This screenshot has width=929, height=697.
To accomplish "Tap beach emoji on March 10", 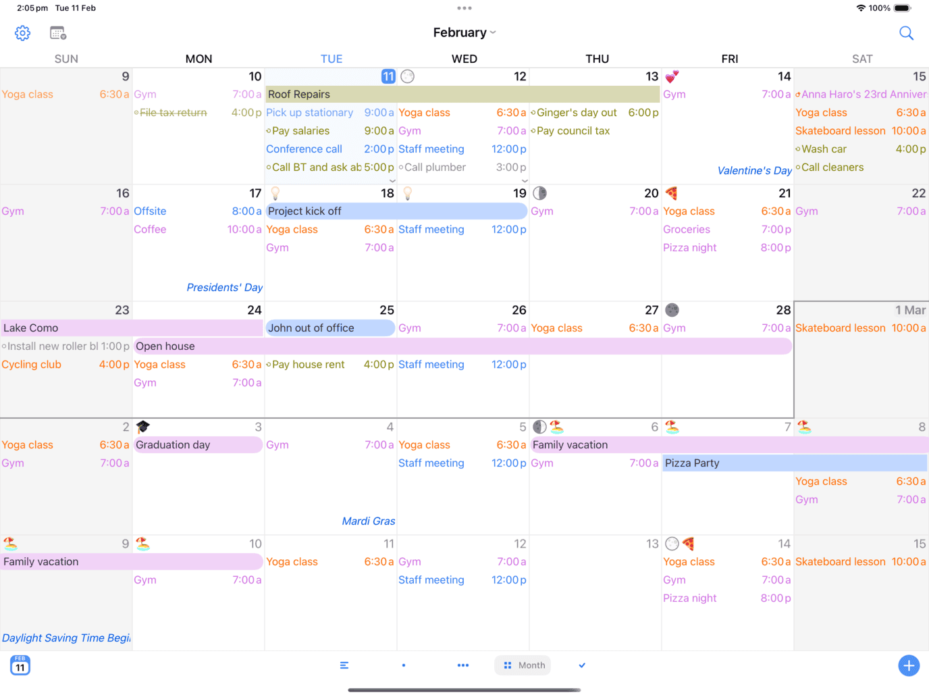I will 142,544.
